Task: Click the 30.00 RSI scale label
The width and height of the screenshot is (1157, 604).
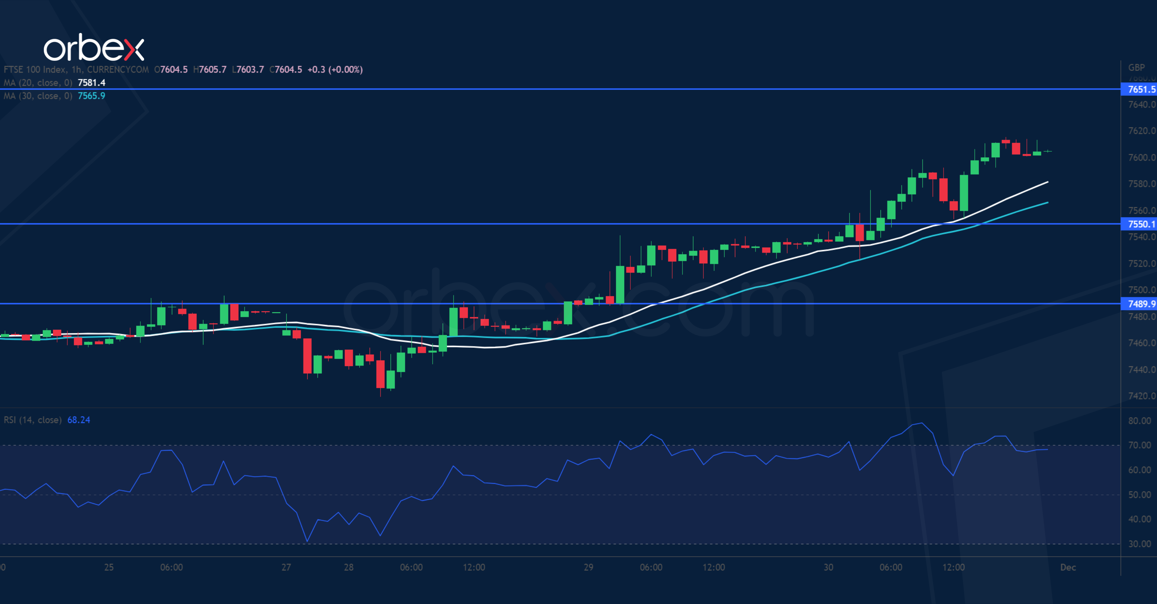Action: pos(1139,544)
